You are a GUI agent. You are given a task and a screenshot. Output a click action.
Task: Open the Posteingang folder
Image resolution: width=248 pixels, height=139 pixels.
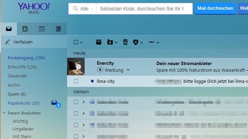[26, 58]
